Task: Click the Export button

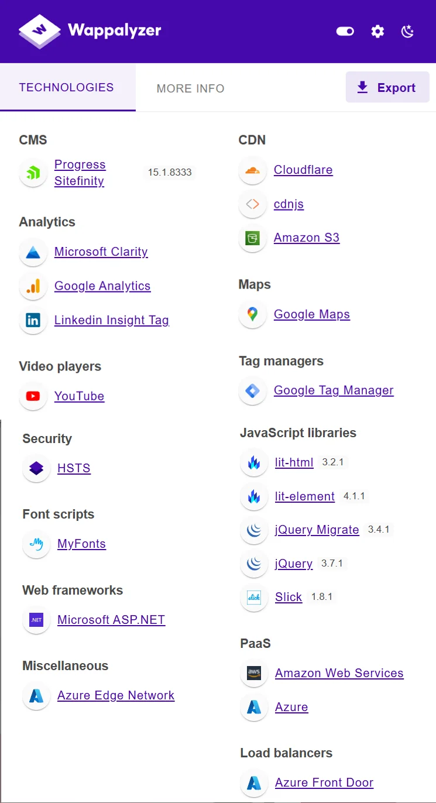Action: point(387,87)
